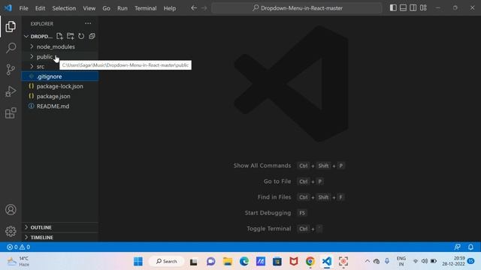Open the Run and Debug view
Image resolution: width=481 pixels, height=270 pixels.
coord(11,91)
